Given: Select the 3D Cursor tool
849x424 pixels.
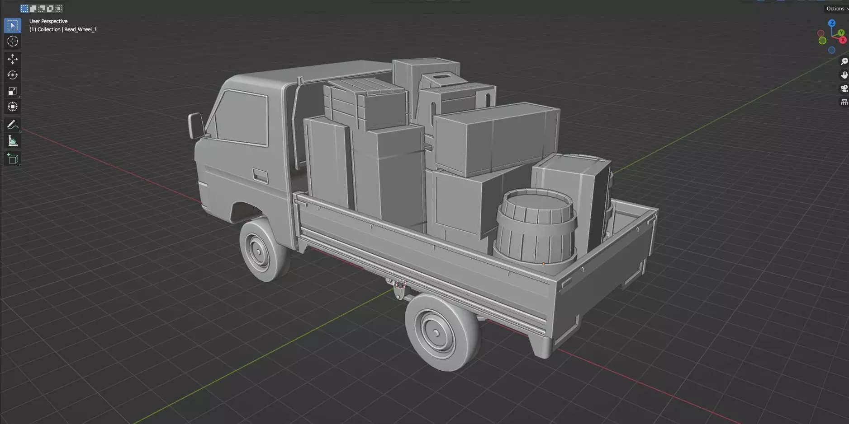Looking at the screenshot, I should click(12, 41).
